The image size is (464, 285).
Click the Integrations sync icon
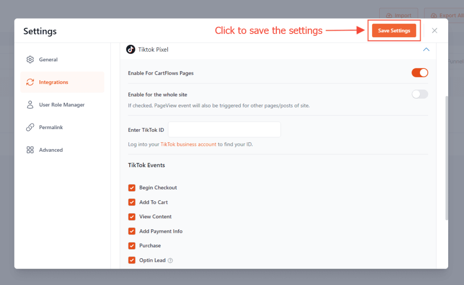point(30,82)
